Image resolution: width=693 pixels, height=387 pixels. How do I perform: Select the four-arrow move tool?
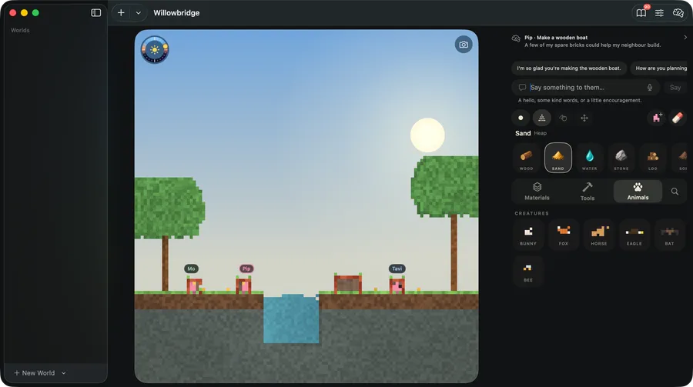584,118
